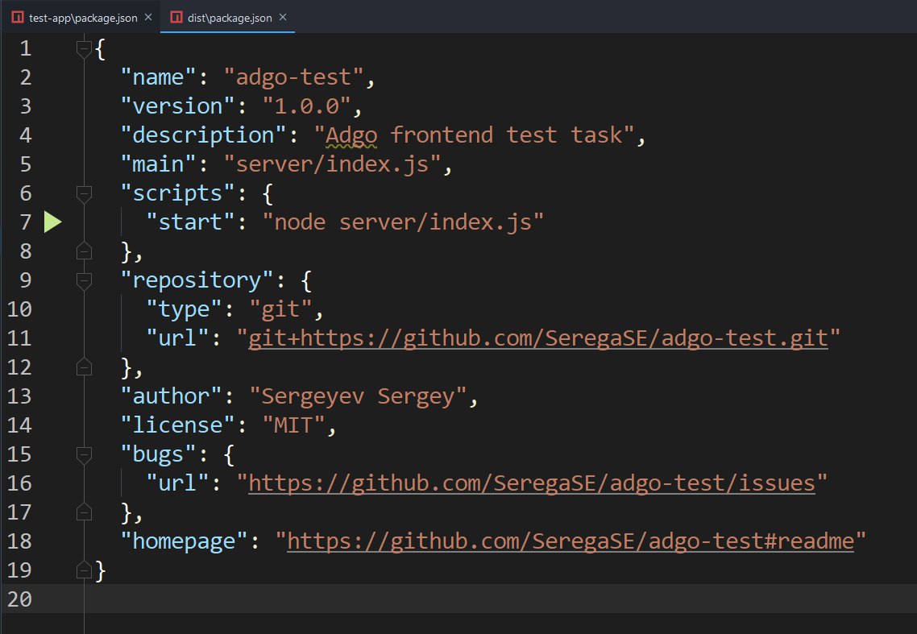Viewport: 917px width, 634px height.
Task: Fold the "scripts" block on line 6
Action: pos(84,194)
